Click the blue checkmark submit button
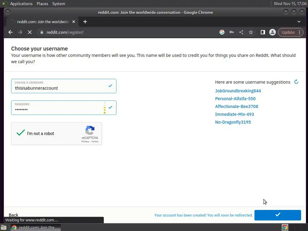 point(278,215)
